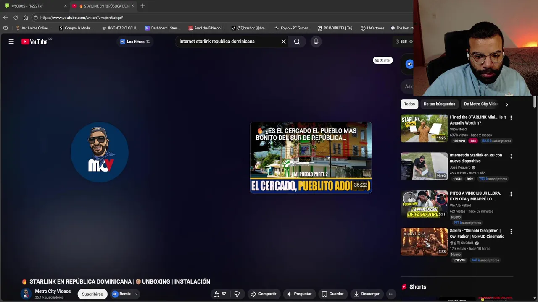The image size is (538, 302).
Task: Open the Internet de Starlink thumbnail 20:49
Action: coord(424,167)
